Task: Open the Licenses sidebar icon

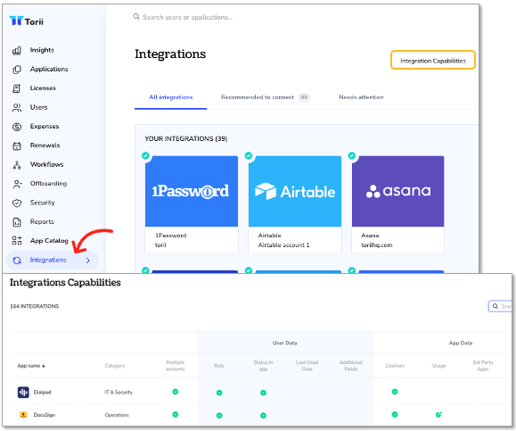Action: point(17,88)
